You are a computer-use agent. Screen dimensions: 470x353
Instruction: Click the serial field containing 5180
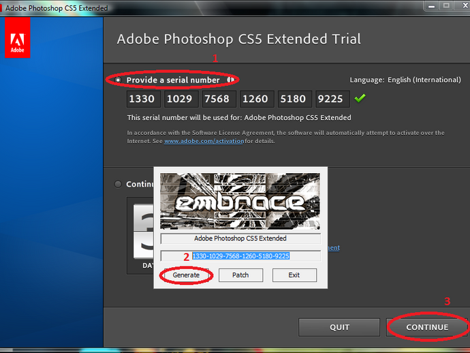tap(295, 99)
